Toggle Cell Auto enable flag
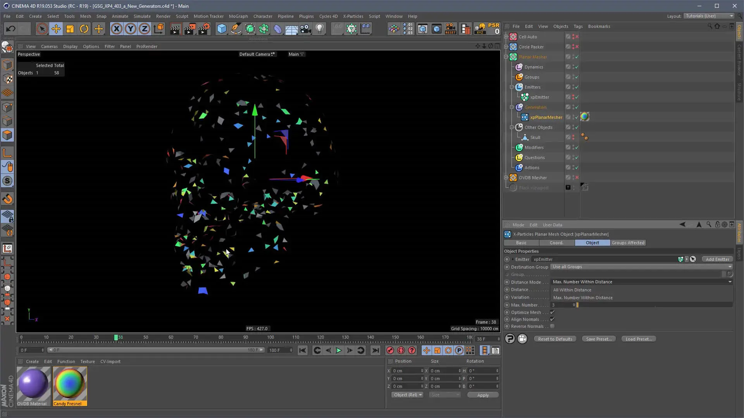This screenshot has width=744, height=418. coord(577,37)
